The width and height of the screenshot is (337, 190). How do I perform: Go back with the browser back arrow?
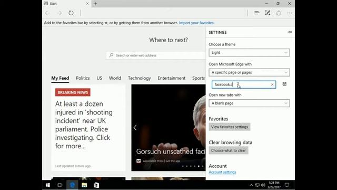47,13
